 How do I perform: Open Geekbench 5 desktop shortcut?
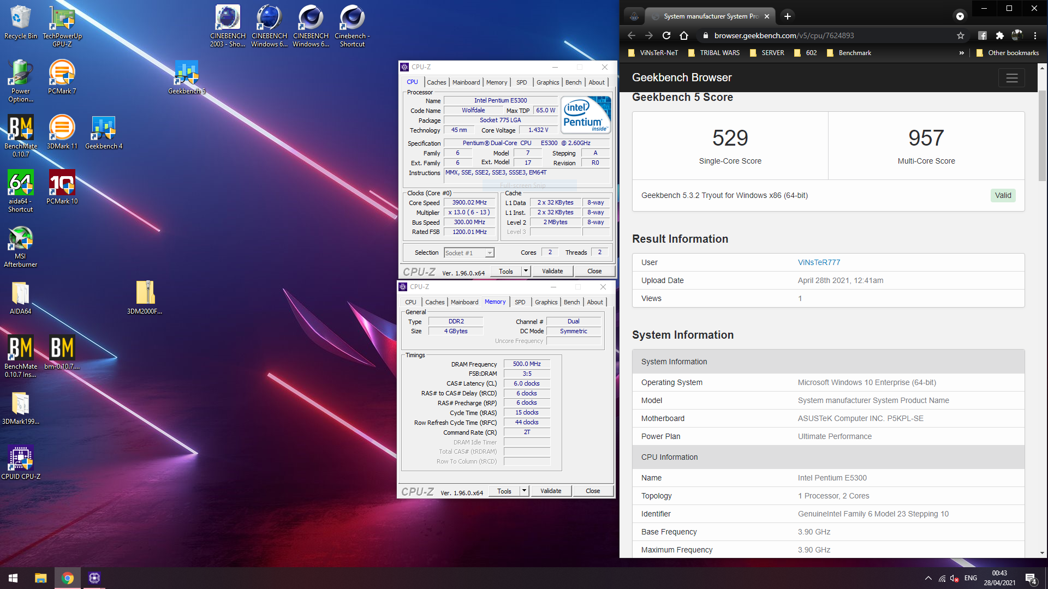coord(187,77)
